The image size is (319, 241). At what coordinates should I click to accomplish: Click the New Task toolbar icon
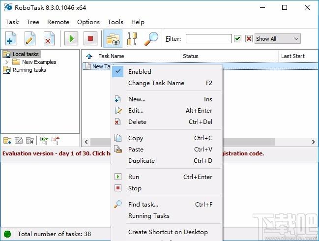(11, 38)
